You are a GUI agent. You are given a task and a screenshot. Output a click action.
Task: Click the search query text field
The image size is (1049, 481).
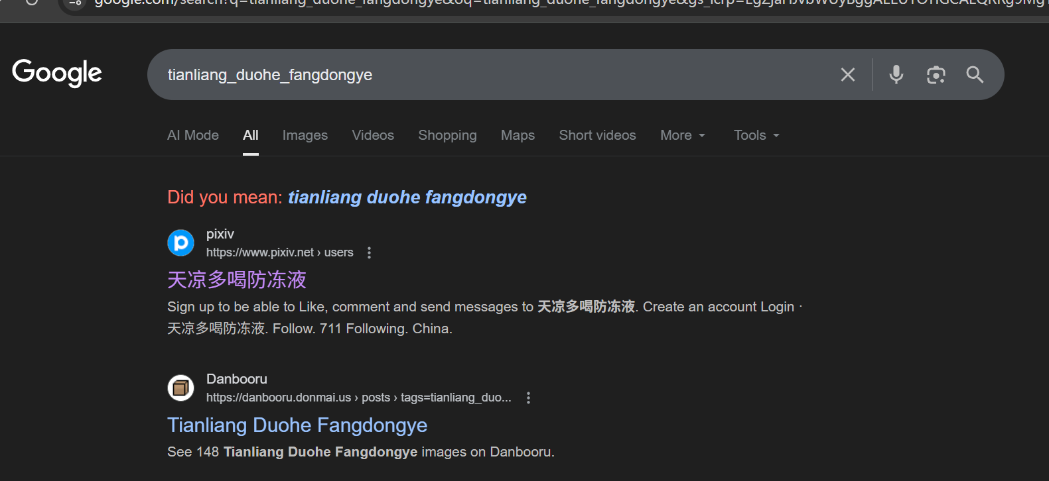491,75
